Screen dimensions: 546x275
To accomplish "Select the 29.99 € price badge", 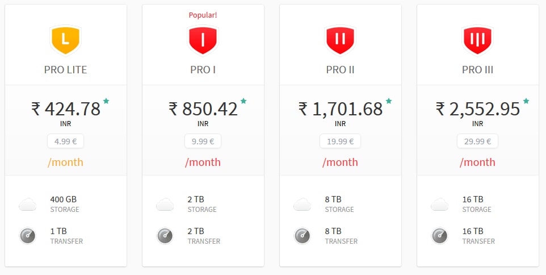I will (477, 141).
